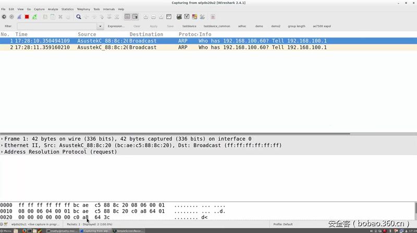Select packet 2 at 17:28:11.359160210
Screen dimensions: 417x233
[208, 47]
